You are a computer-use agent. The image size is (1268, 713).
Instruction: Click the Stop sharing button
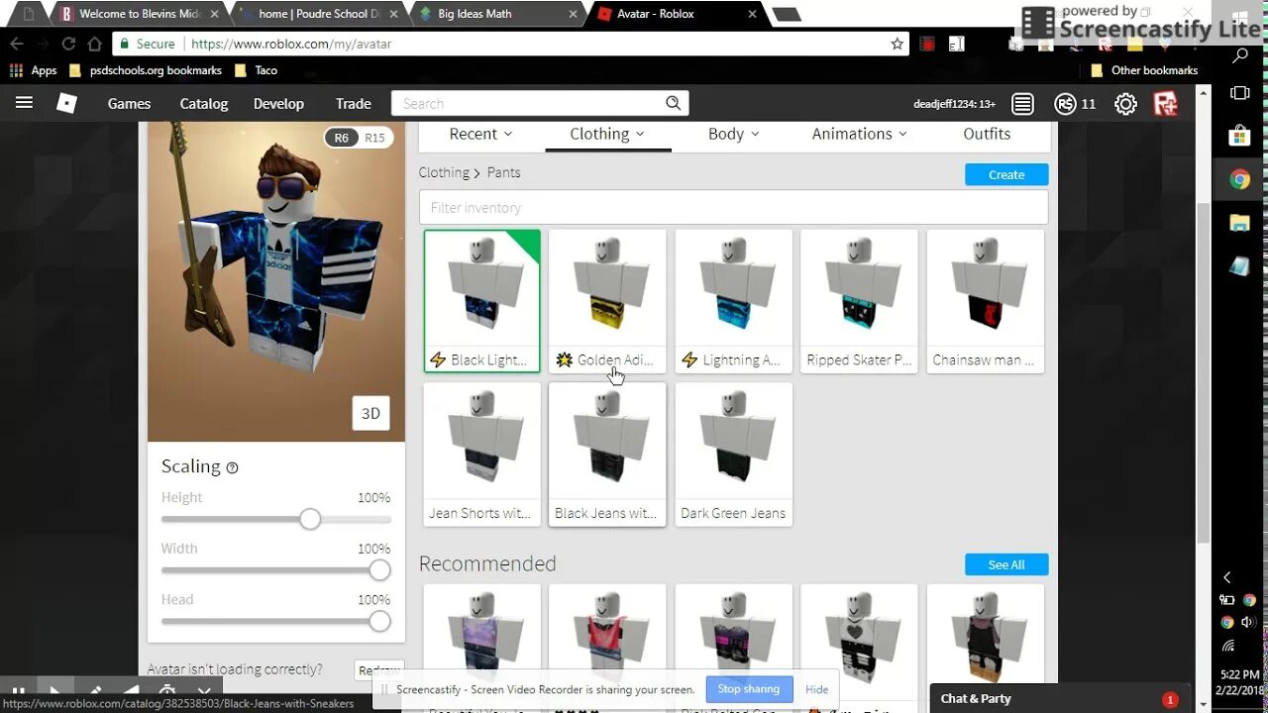click(749, 689)
